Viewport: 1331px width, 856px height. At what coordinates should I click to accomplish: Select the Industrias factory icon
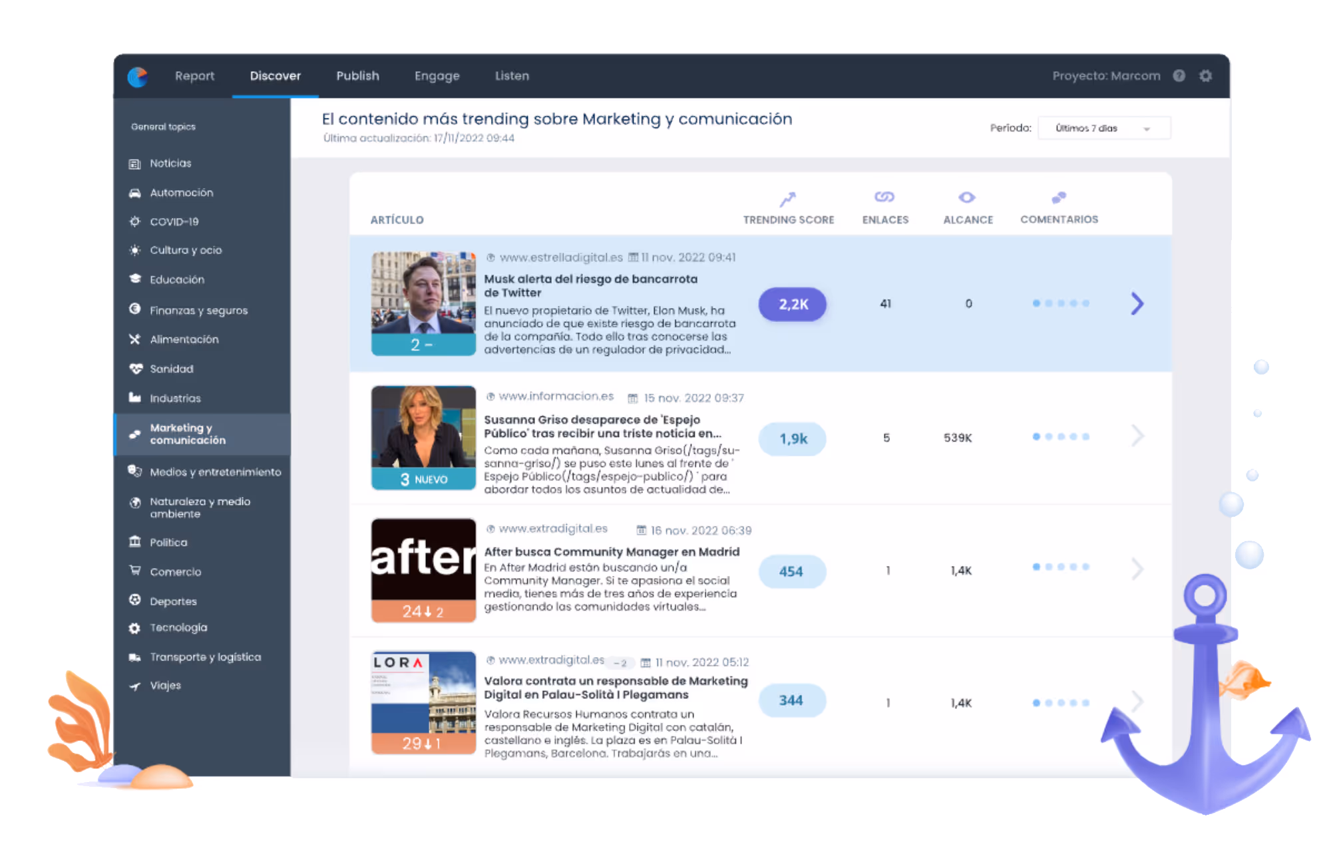(x=135, y=398)
